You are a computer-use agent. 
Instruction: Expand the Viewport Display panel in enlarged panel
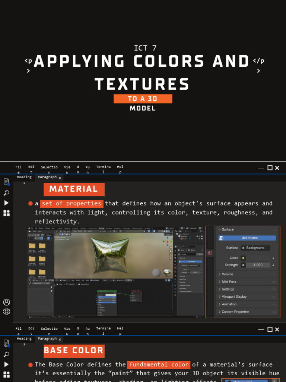click(x=247, y=297)
